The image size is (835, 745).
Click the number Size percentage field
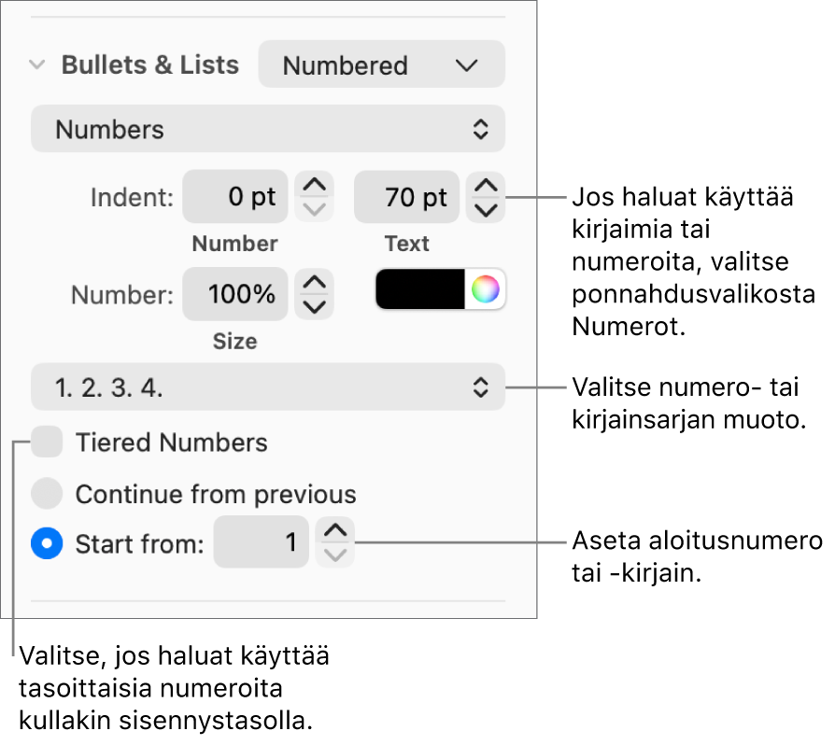[235, 295]
